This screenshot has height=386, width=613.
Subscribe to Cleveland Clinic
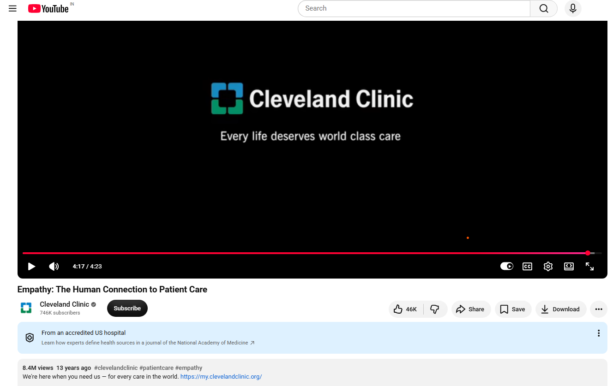coord(127,309)
